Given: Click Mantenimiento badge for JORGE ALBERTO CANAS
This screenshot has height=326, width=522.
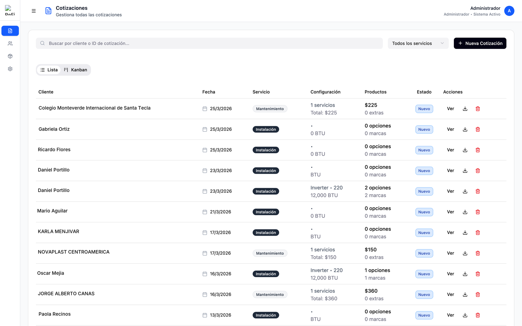Looking at the screenshot, I should 270,295.
